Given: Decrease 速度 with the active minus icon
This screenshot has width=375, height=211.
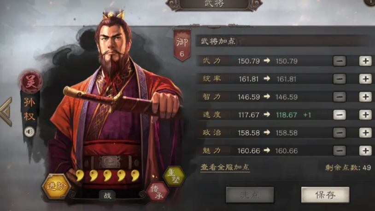Looking at the screenshot, I should (340, 115).
